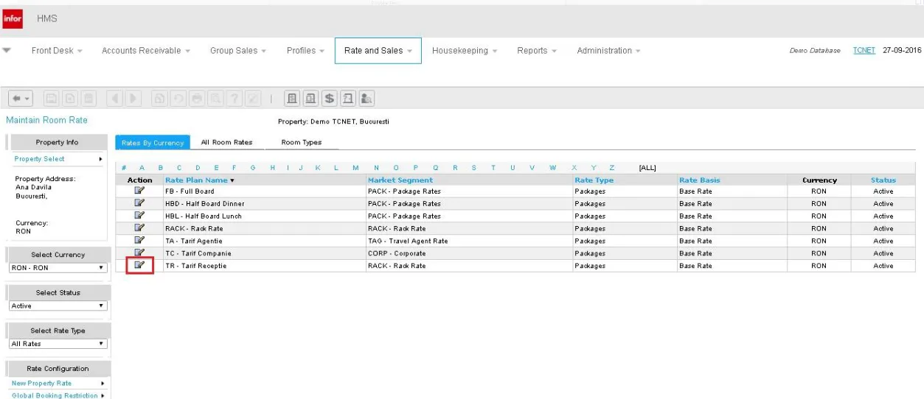
Task: Expand the Group Sales menu
Action: [238, 51]
